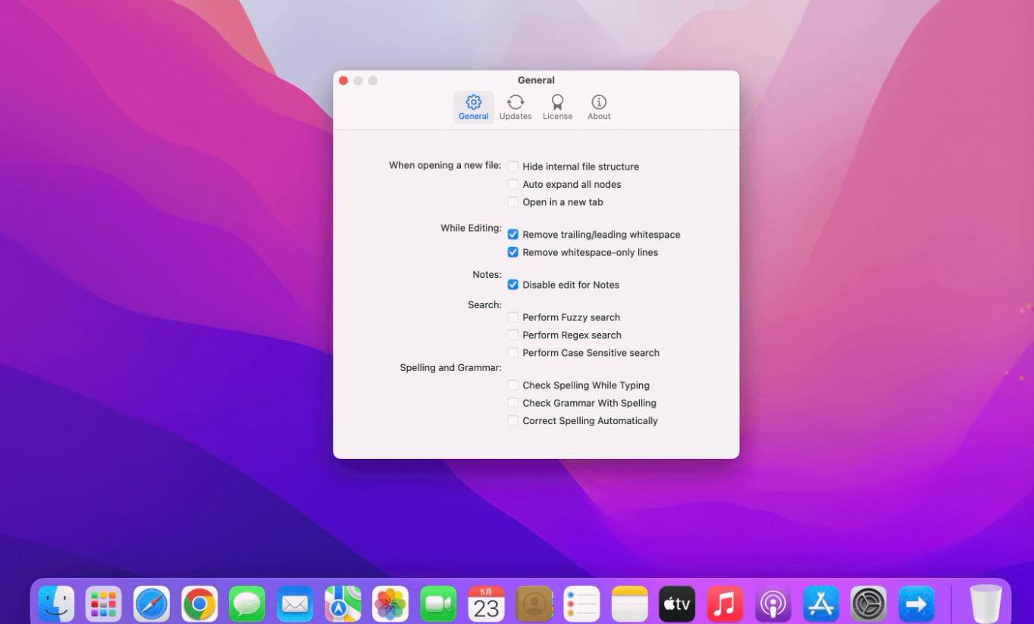Turn on Perform Fuzzy search
Viewport: 1034px width, 624px height.
pos(513,317)
